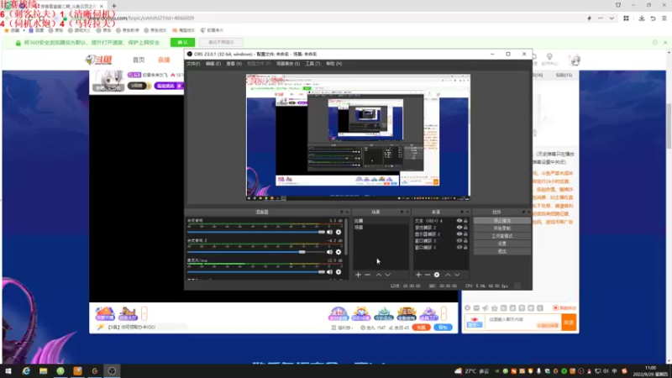Open the 直播 tab on Douyu page
The width and height of the screenshot is (672, 378).
point(164,60)
